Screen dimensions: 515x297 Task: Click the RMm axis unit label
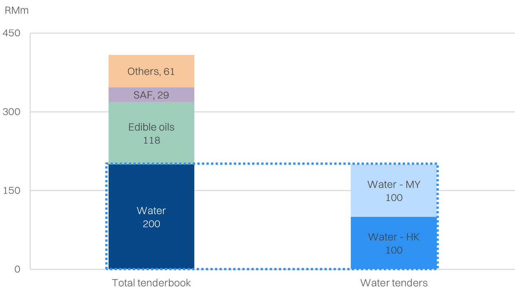click(x=17, y=11)
